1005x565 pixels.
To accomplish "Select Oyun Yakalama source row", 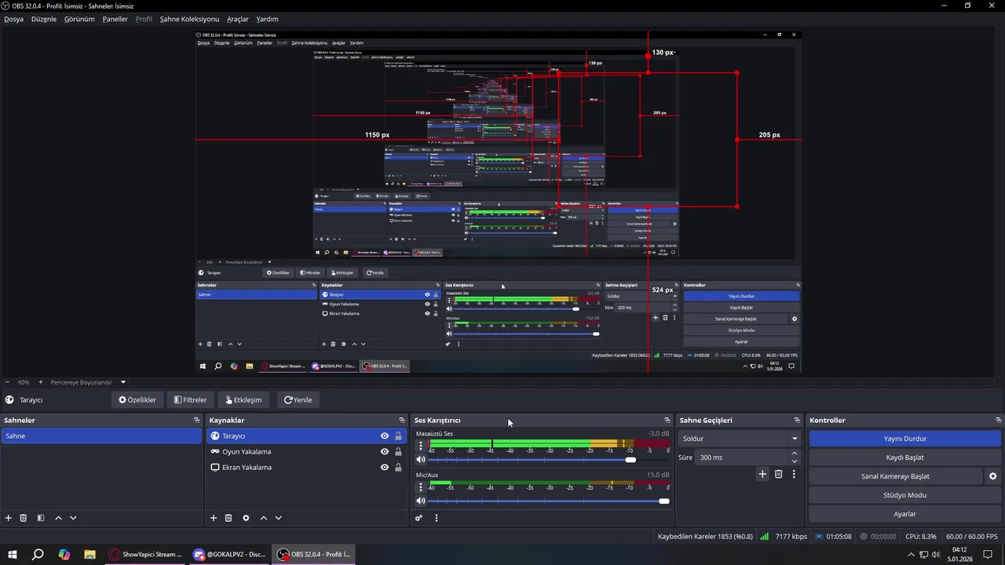I will tap(306, 452).
